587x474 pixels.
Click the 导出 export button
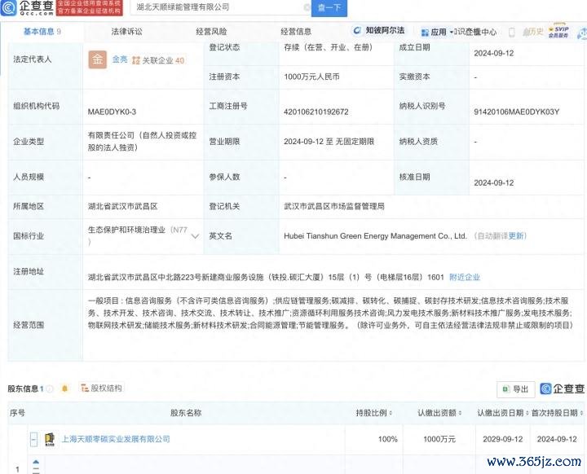[x=515, y=389]
